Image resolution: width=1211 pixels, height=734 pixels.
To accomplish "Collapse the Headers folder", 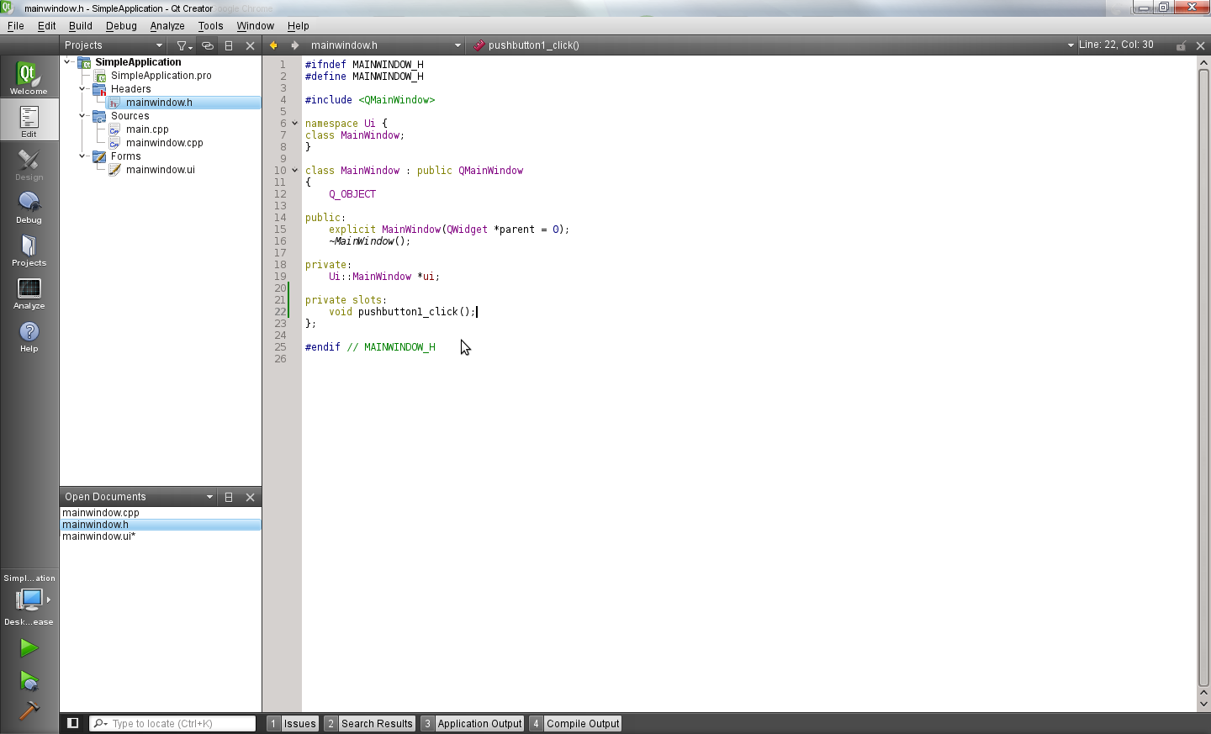I will click(82, 88).
